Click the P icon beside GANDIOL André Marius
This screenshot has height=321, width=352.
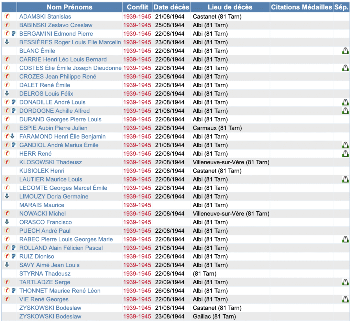click(13, 145)
